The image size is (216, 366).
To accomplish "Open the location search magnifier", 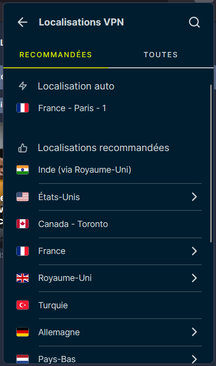I will pyautogui.click(x=194, y=23).
